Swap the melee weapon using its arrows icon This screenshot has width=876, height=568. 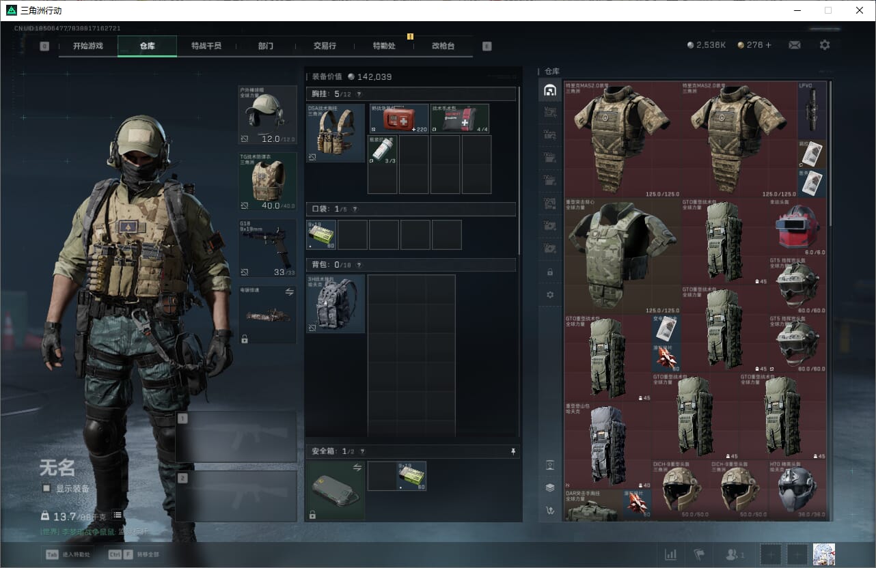click(x=290, y=292)
